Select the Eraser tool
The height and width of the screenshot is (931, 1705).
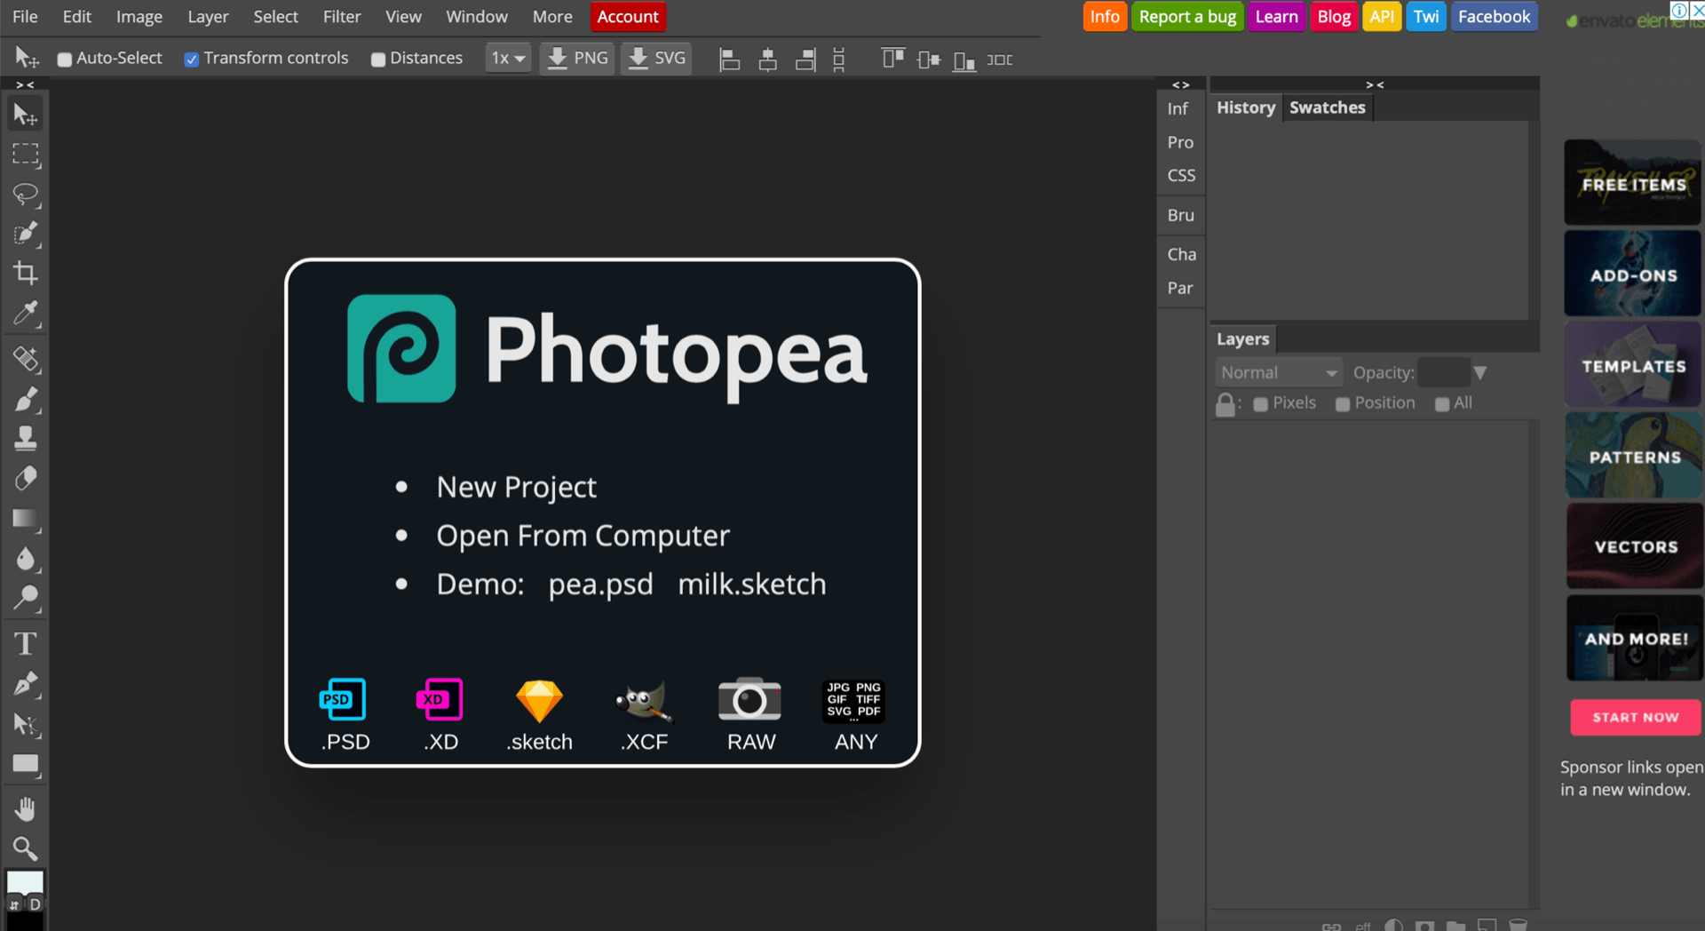[x=26, y=478]
